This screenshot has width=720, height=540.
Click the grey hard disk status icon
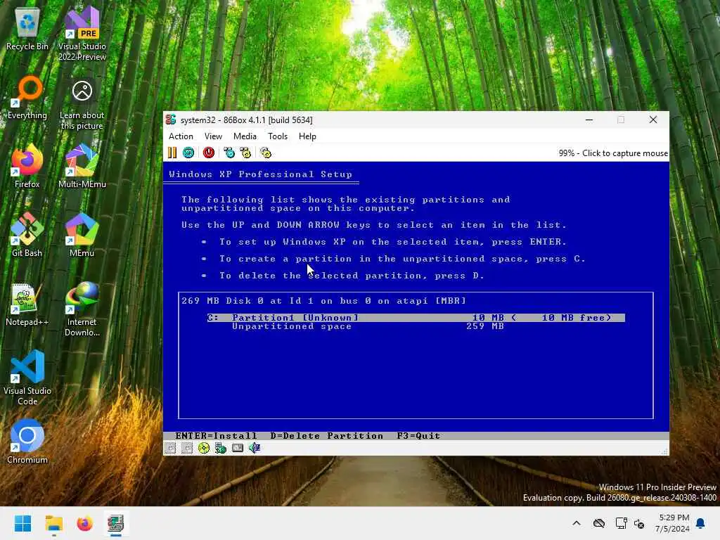pyautogui.click(x=238, y=448)
